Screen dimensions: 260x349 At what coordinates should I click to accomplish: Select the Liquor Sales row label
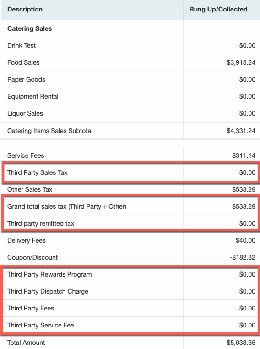tap(25, 113)
